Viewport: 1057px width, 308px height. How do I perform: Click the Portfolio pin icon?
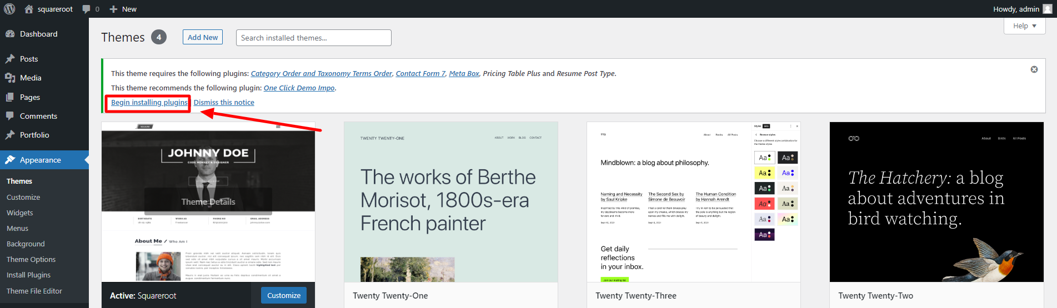pyautogui.click(x=10, y=135)
